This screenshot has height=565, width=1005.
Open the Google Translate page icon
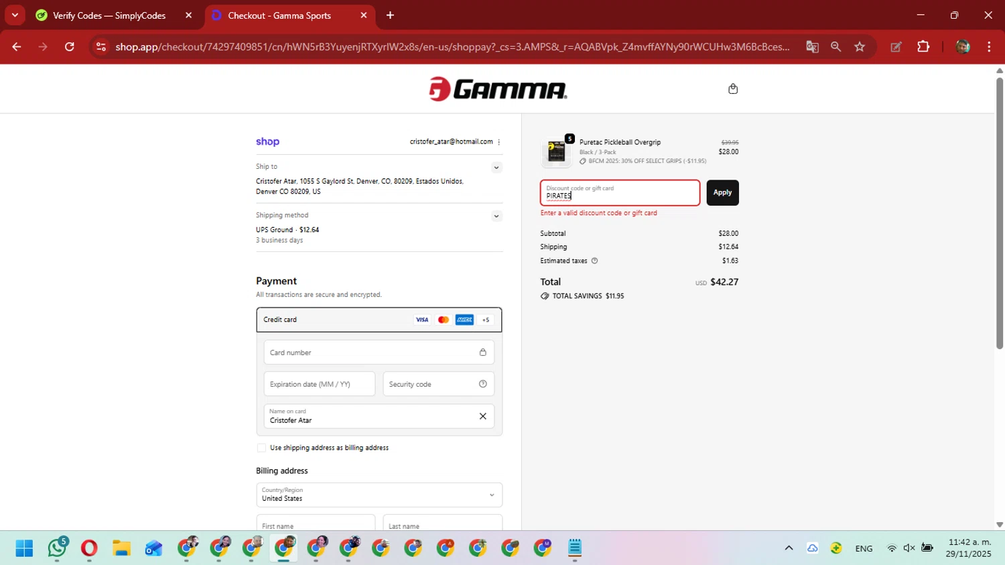click(x=812, y=47)
